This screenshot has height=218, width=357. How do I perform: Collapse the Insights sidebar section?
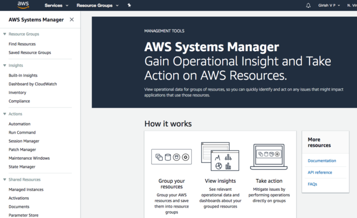point(4,65)
